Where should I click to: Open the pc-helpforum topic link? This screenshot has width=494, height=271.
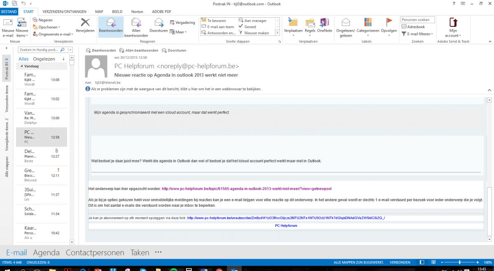coord(247,189)
